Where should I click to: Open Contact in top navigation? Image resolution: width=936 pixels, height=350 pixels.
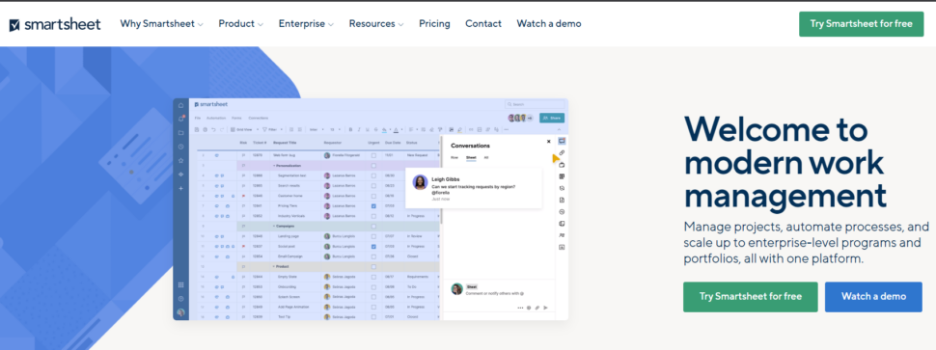click(x=483, y=24)
